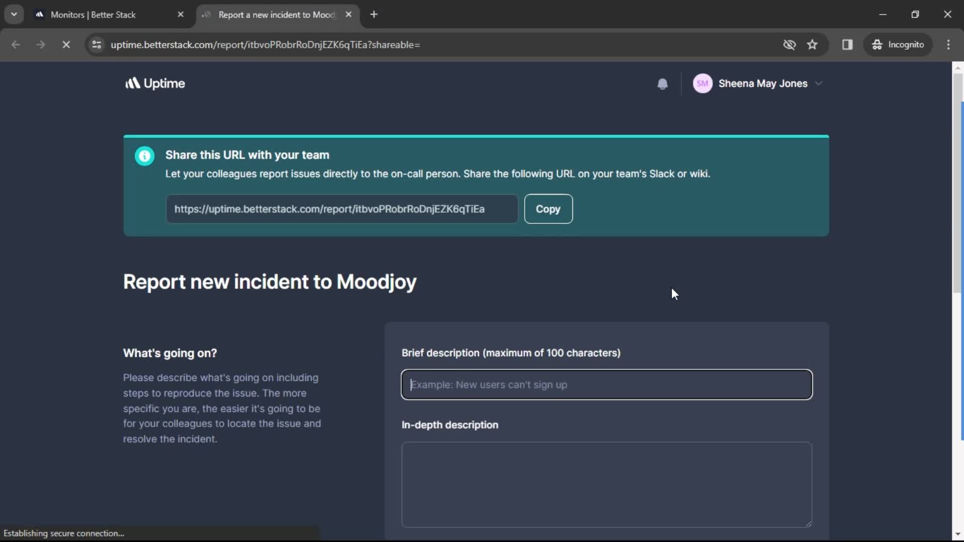The width and height of the screenshot is (964, 542).
Task: Go back to previous page
Action: click(16, 45)
